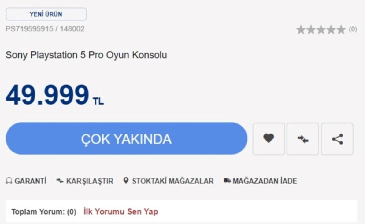The width and height of the screenshot is (367, 224).
Task: Select the second rating star
Action: (311, 30)
